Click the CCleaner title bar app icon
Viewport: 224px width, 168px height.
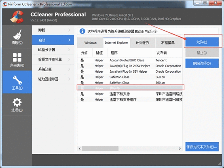[5, 4]
